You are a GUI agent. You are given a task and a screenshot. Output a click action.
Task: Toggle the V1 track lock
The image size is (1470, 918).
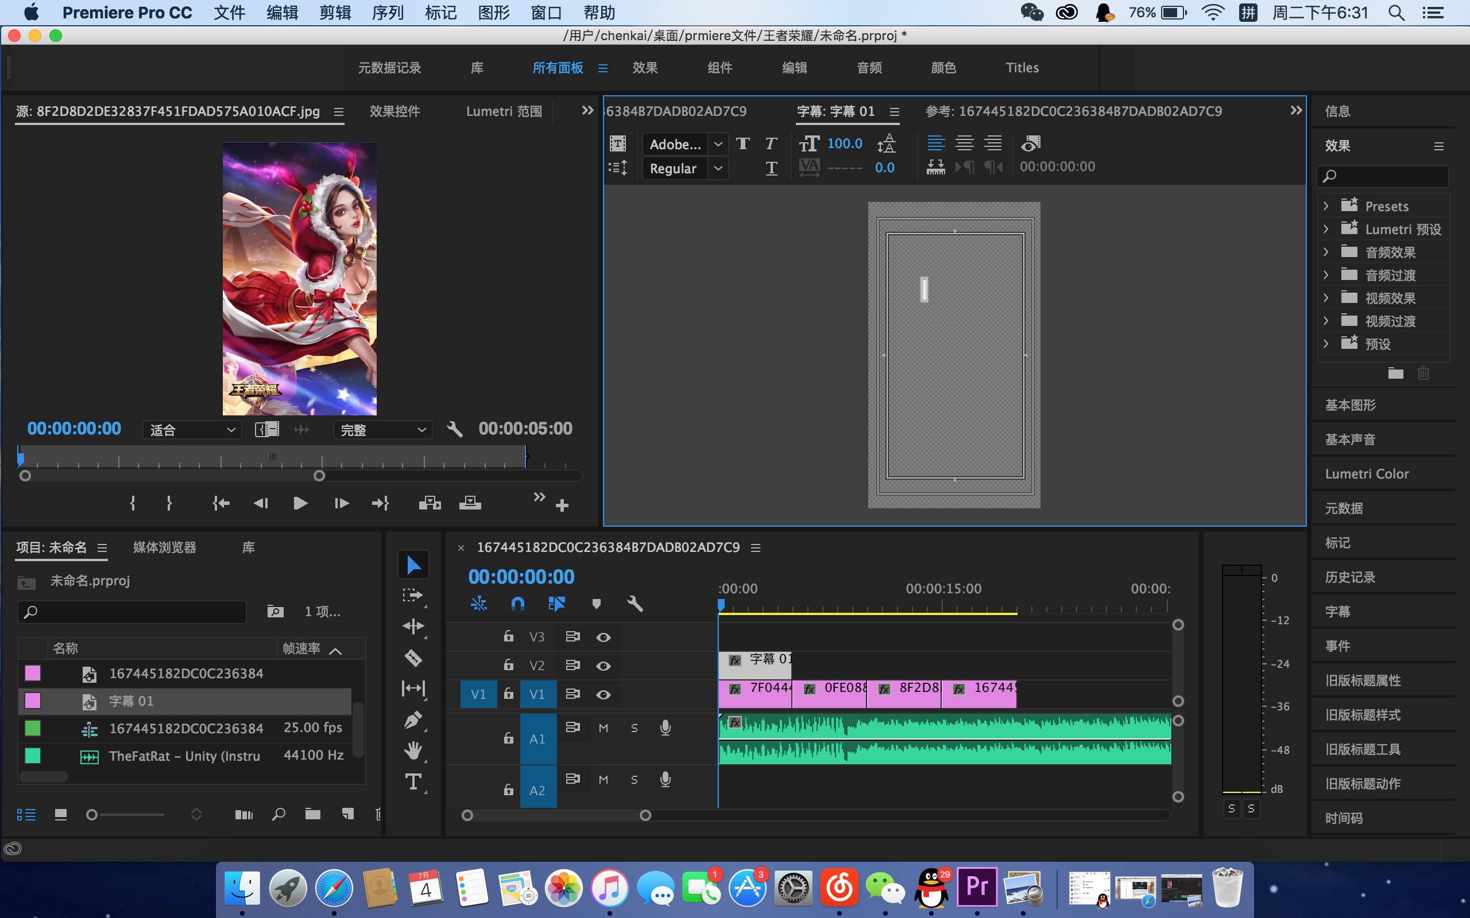[508, 693]
